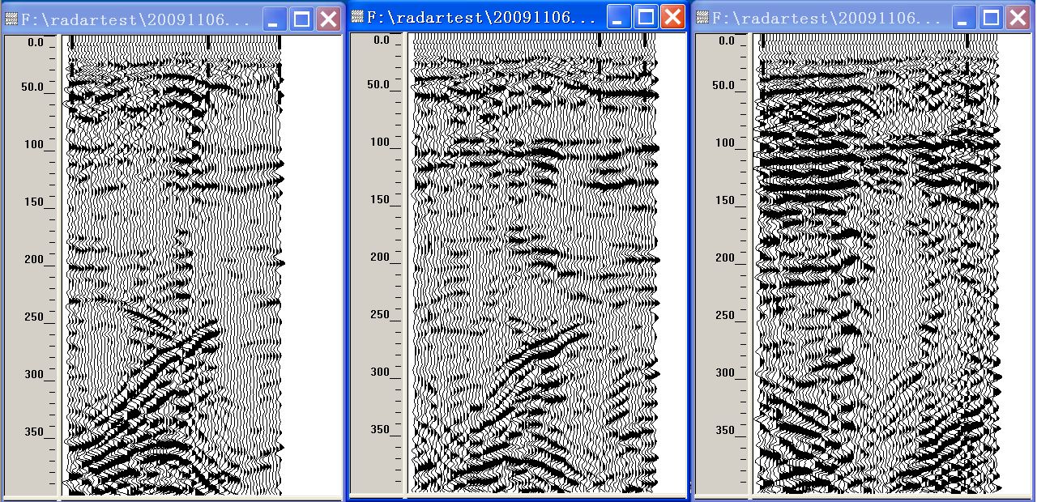Click the 100 mark on right window's ruler
The height and width of the screenshot is (502, 1037).
[x=723, y=143]
